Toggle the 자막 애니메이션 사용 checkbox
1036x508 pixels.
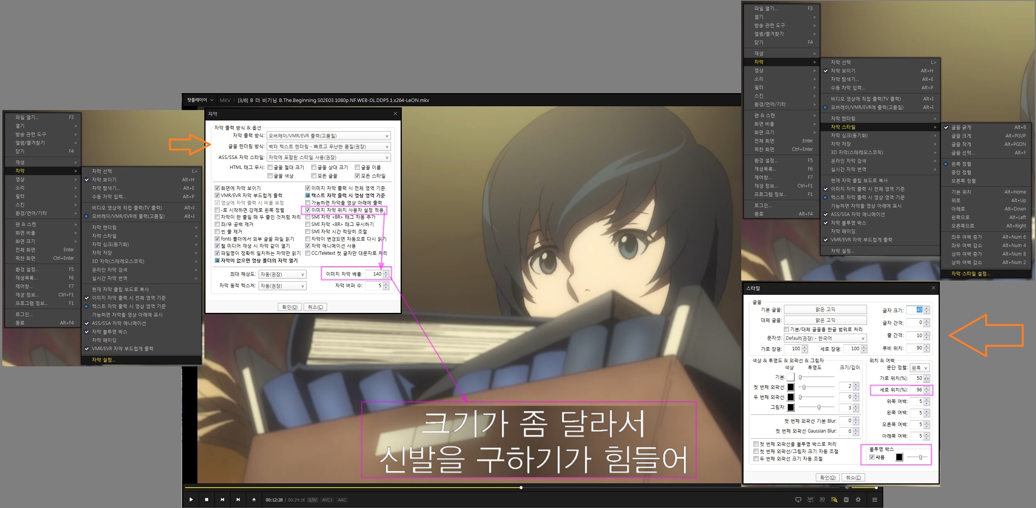pos(307,246)
